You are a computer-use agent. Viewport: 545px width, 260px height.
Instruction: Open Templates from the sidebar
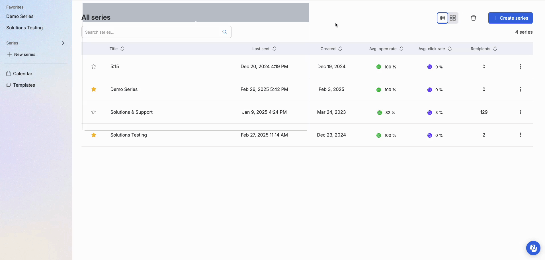[24, 85]
